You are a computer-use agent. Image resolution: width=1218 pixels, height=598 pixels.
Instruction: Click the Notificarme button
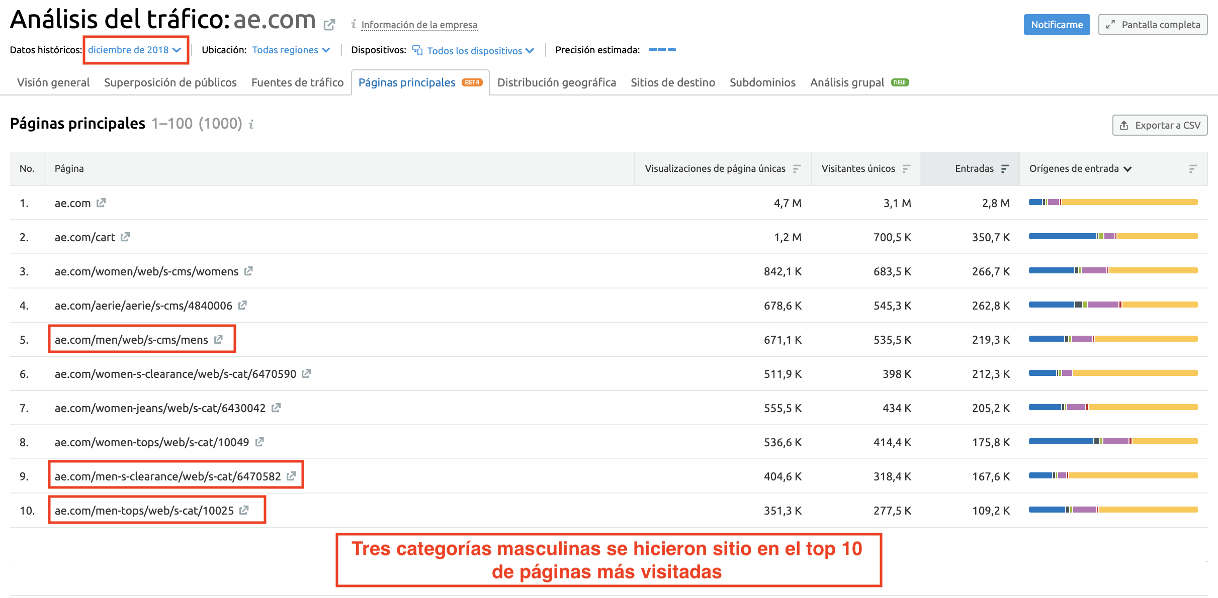(x=1057, y=25)
